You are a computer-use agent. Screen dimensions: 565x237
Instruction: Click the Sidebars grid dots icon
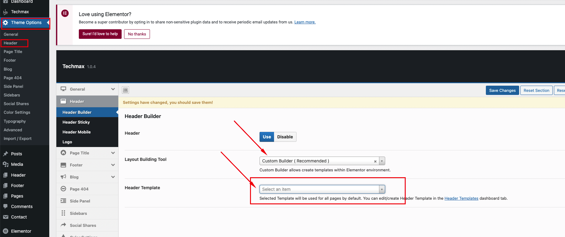[x=63, y=213]
